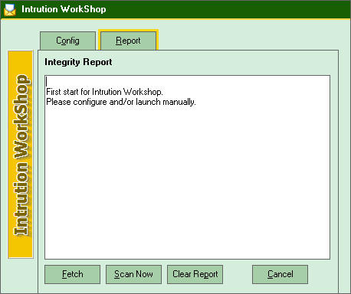Viewport: 351px width, 294px height.
Task: Click the text 'Please configure and/or launch manually.'
Action: [121, 102]
